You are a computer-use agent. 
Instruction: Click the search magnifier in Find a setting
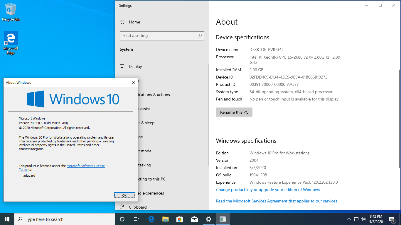click(x=200, y=36)
